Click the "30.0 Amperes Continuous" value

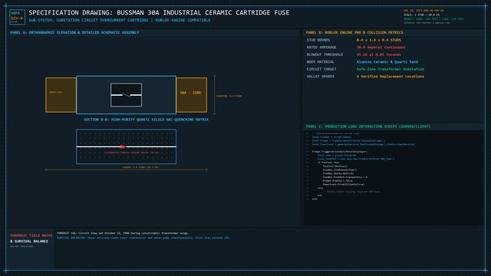[x=381, y=48]
